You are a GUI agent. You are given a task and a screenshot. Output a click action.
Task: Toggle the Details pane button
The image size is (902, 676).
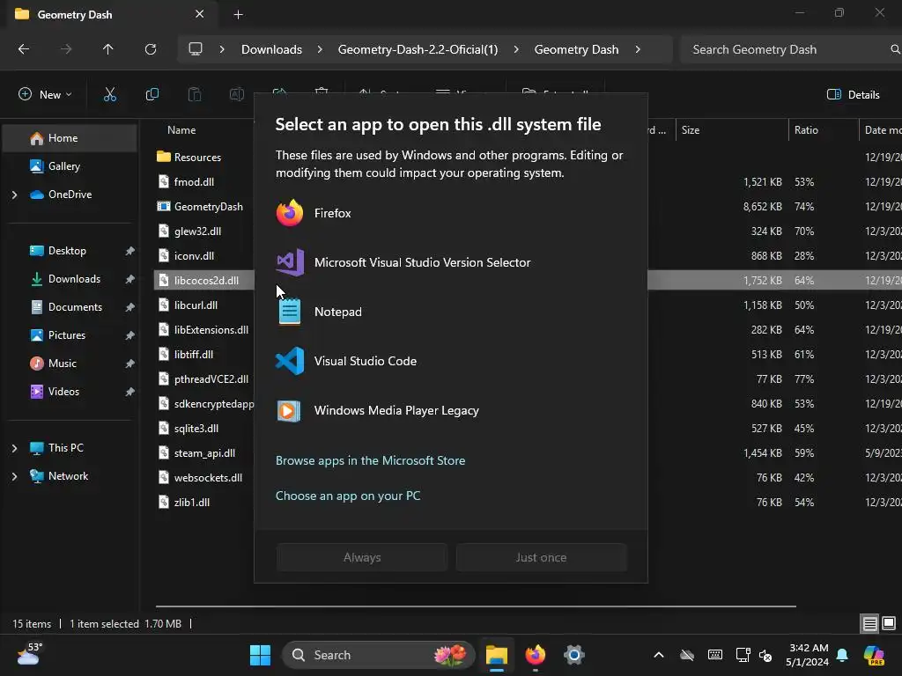[x=853, y=95]
